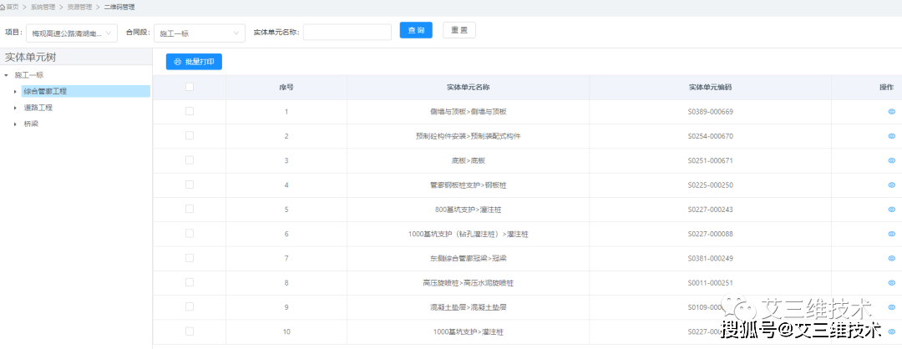The image size is (902, 349).
Task: Select 桥梁 in the tree
Action: [31, 124]
